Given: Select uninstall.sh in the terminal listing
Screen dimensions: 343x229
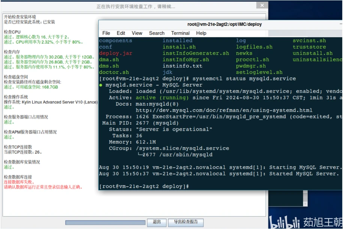Looking at the screenshot, I should point(313,53).
